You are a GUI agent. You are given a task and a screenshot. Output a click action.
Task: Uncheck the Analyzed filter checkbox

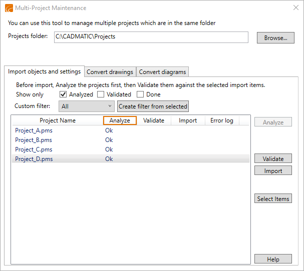coord(63,94)
